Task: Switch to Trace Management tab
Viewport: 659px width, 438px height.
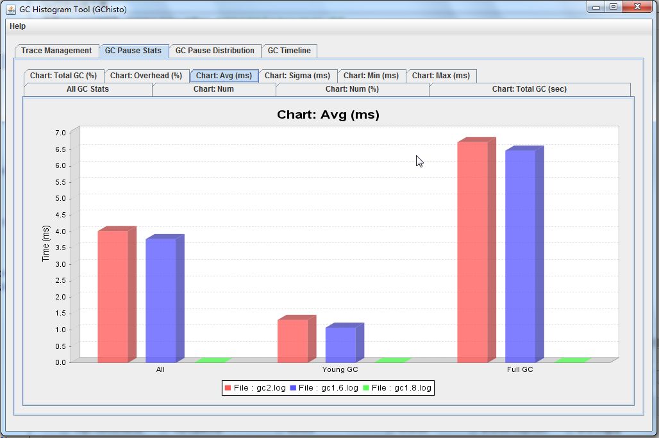Action: coord(57,51)
